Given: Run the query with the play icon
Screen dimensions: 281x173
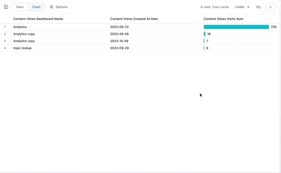Looking at the screenshot, I should pos(271,7).
